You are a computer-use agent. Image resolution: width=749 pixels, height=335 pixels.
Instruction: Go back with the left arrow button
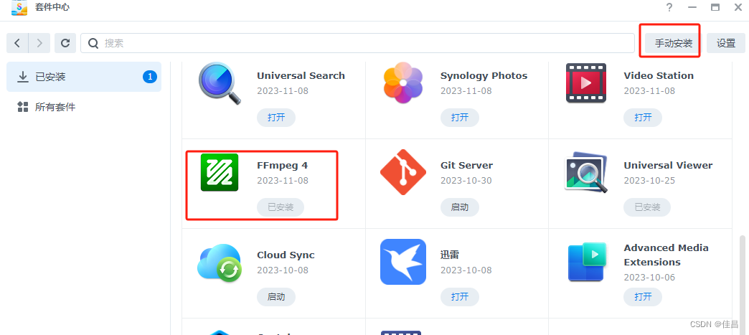point(17,43)
